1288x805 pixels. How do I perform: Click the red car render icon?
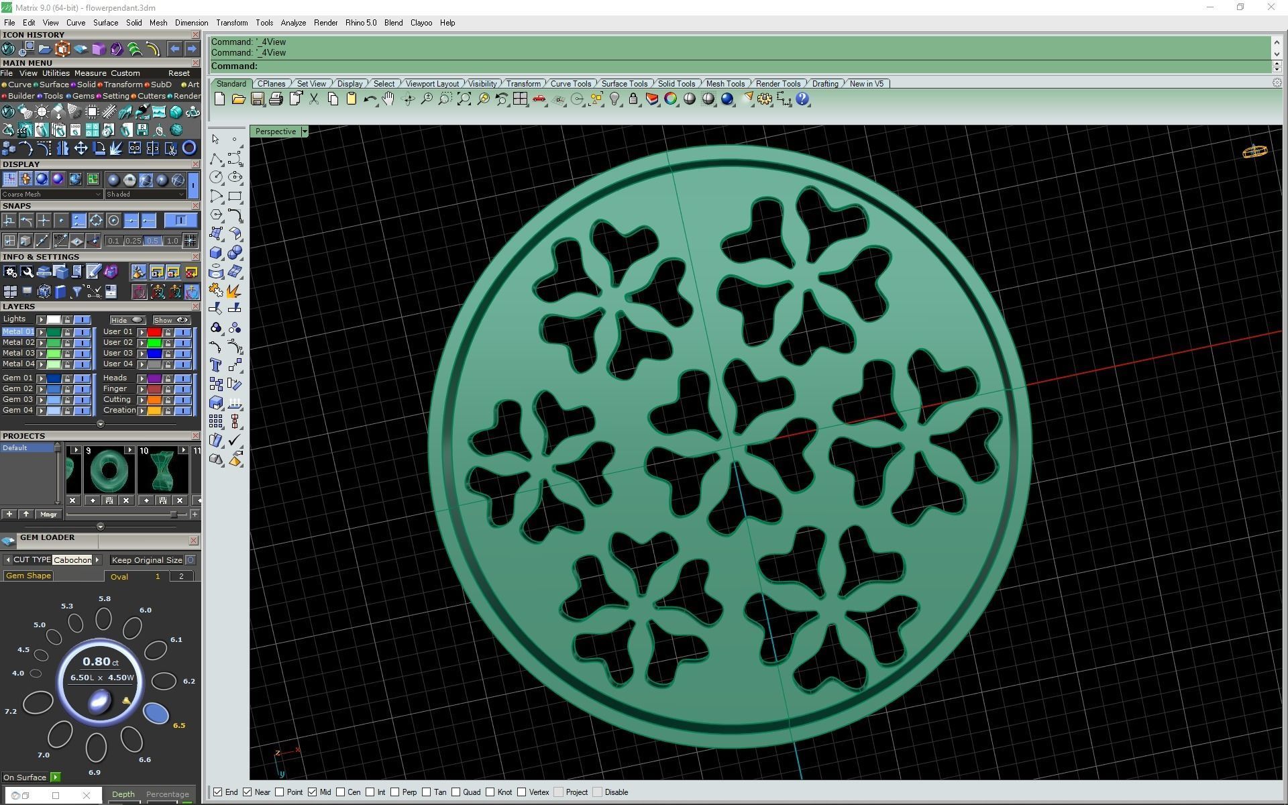tap(539, 99)
